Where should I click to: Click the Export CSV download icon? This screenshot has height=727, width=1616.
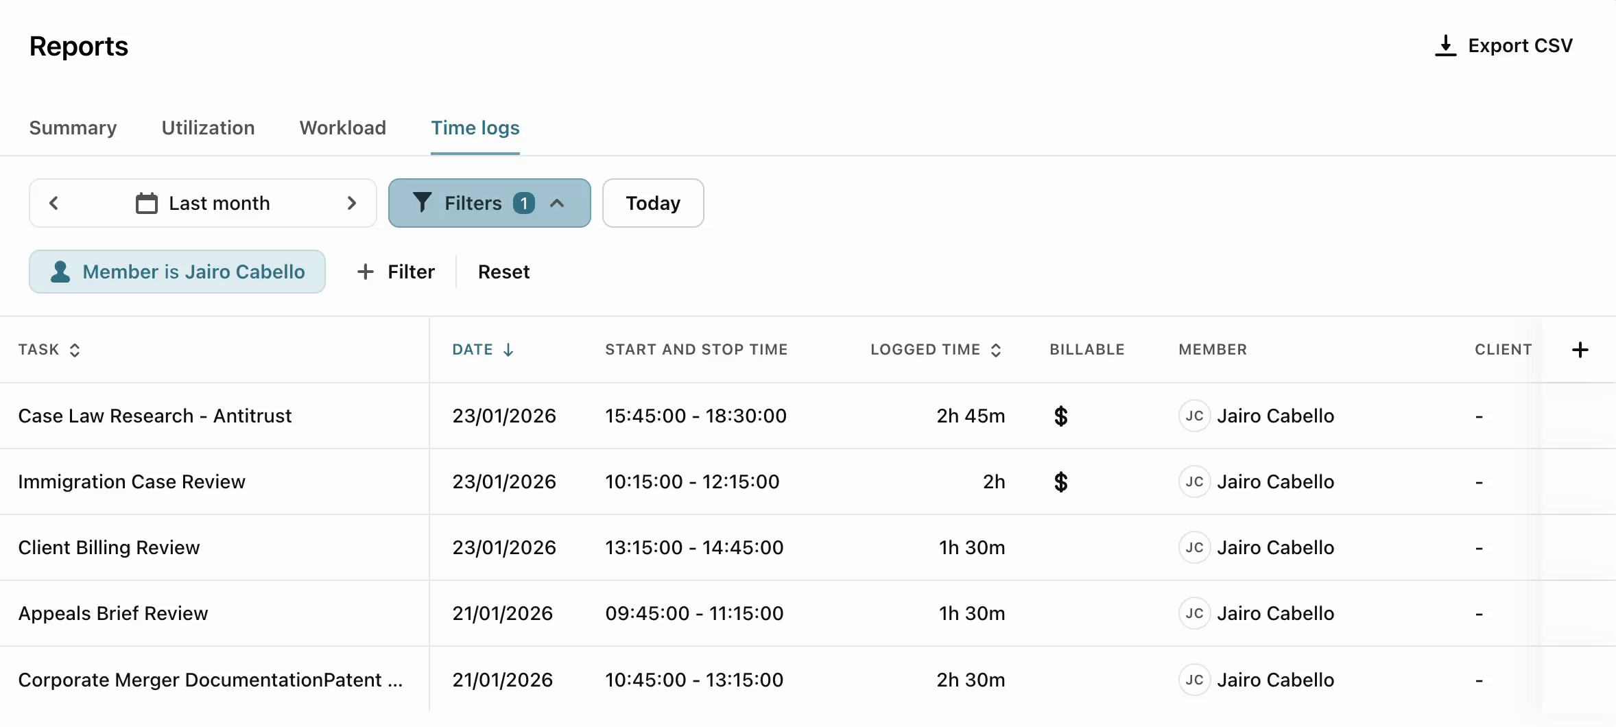tap(1445, 46)
